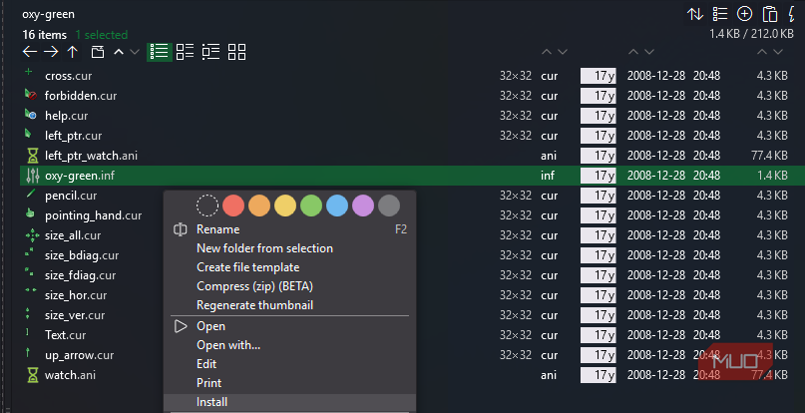The width and height of the screenshot is (805, 413).
Task: Go up one folder level
Action: [x=73, y=51]
